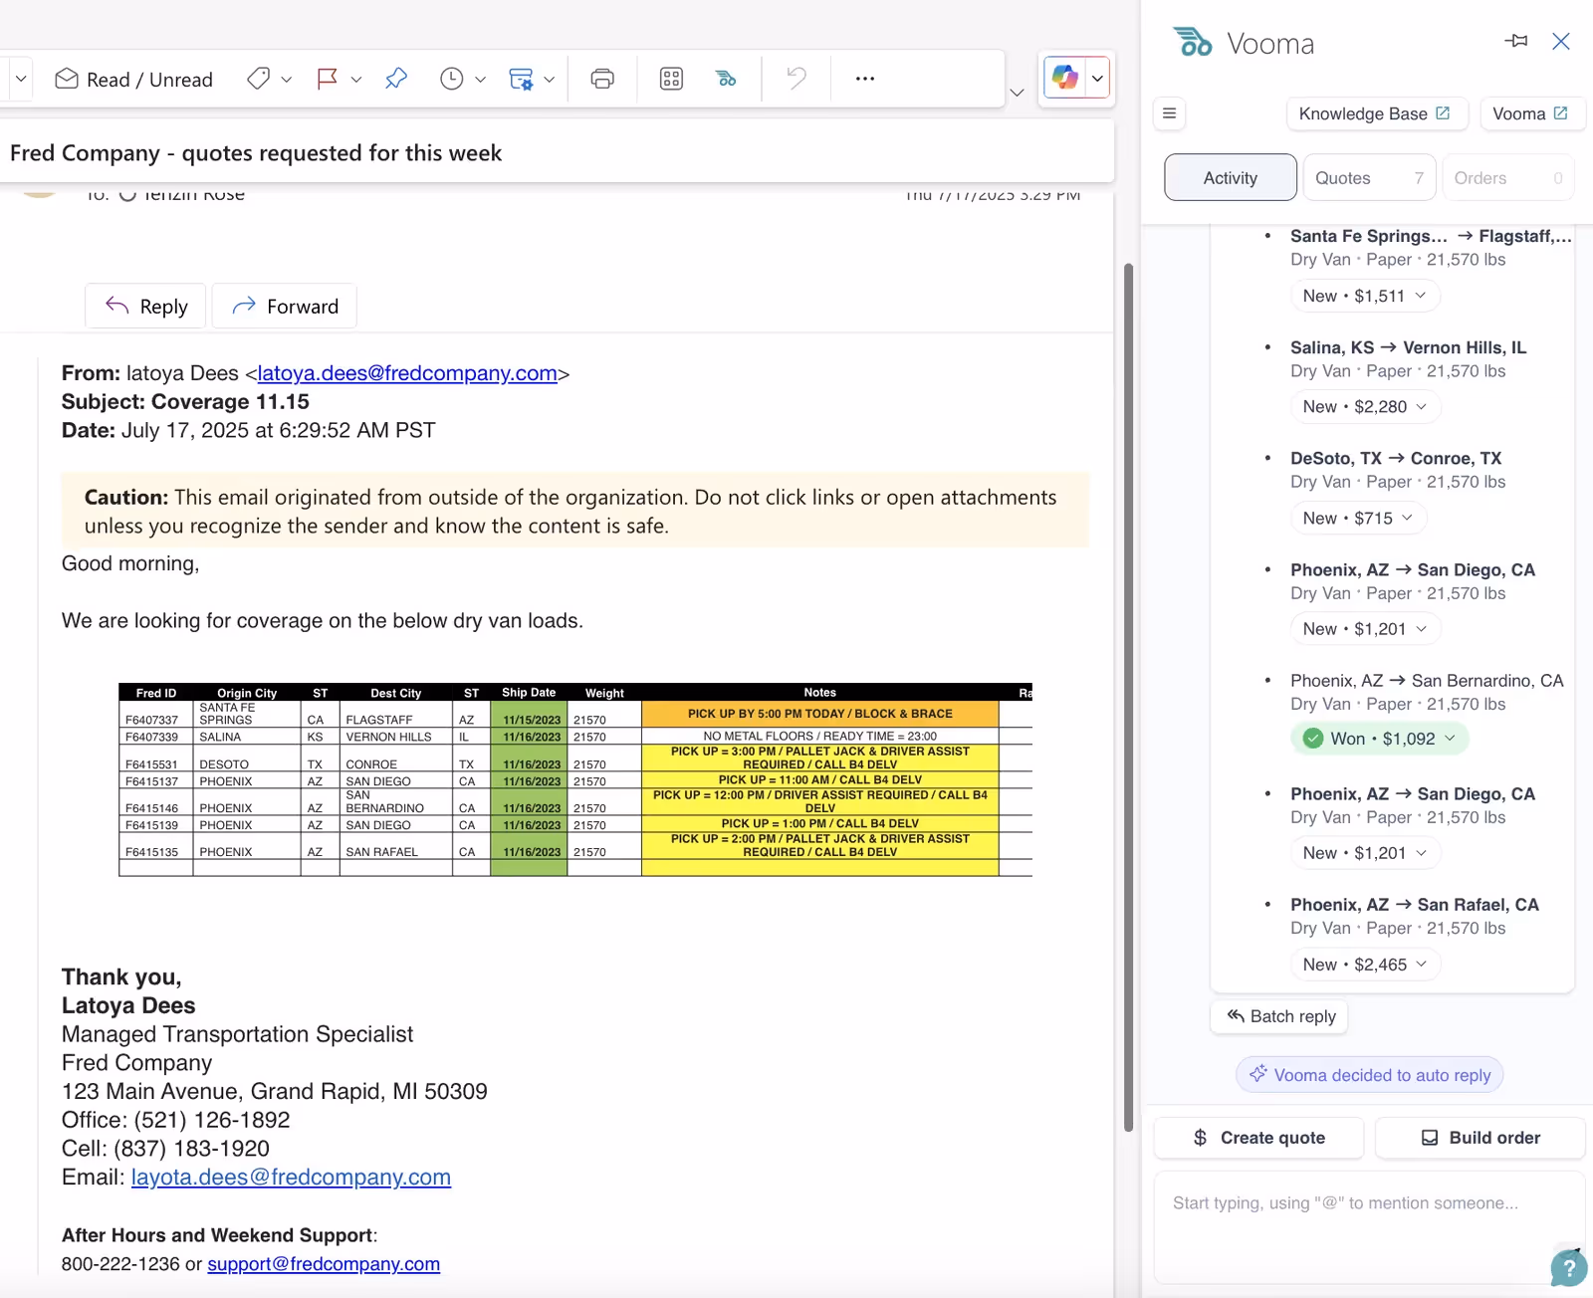Open the snooze clock dropdown arrow

point(480,80)
